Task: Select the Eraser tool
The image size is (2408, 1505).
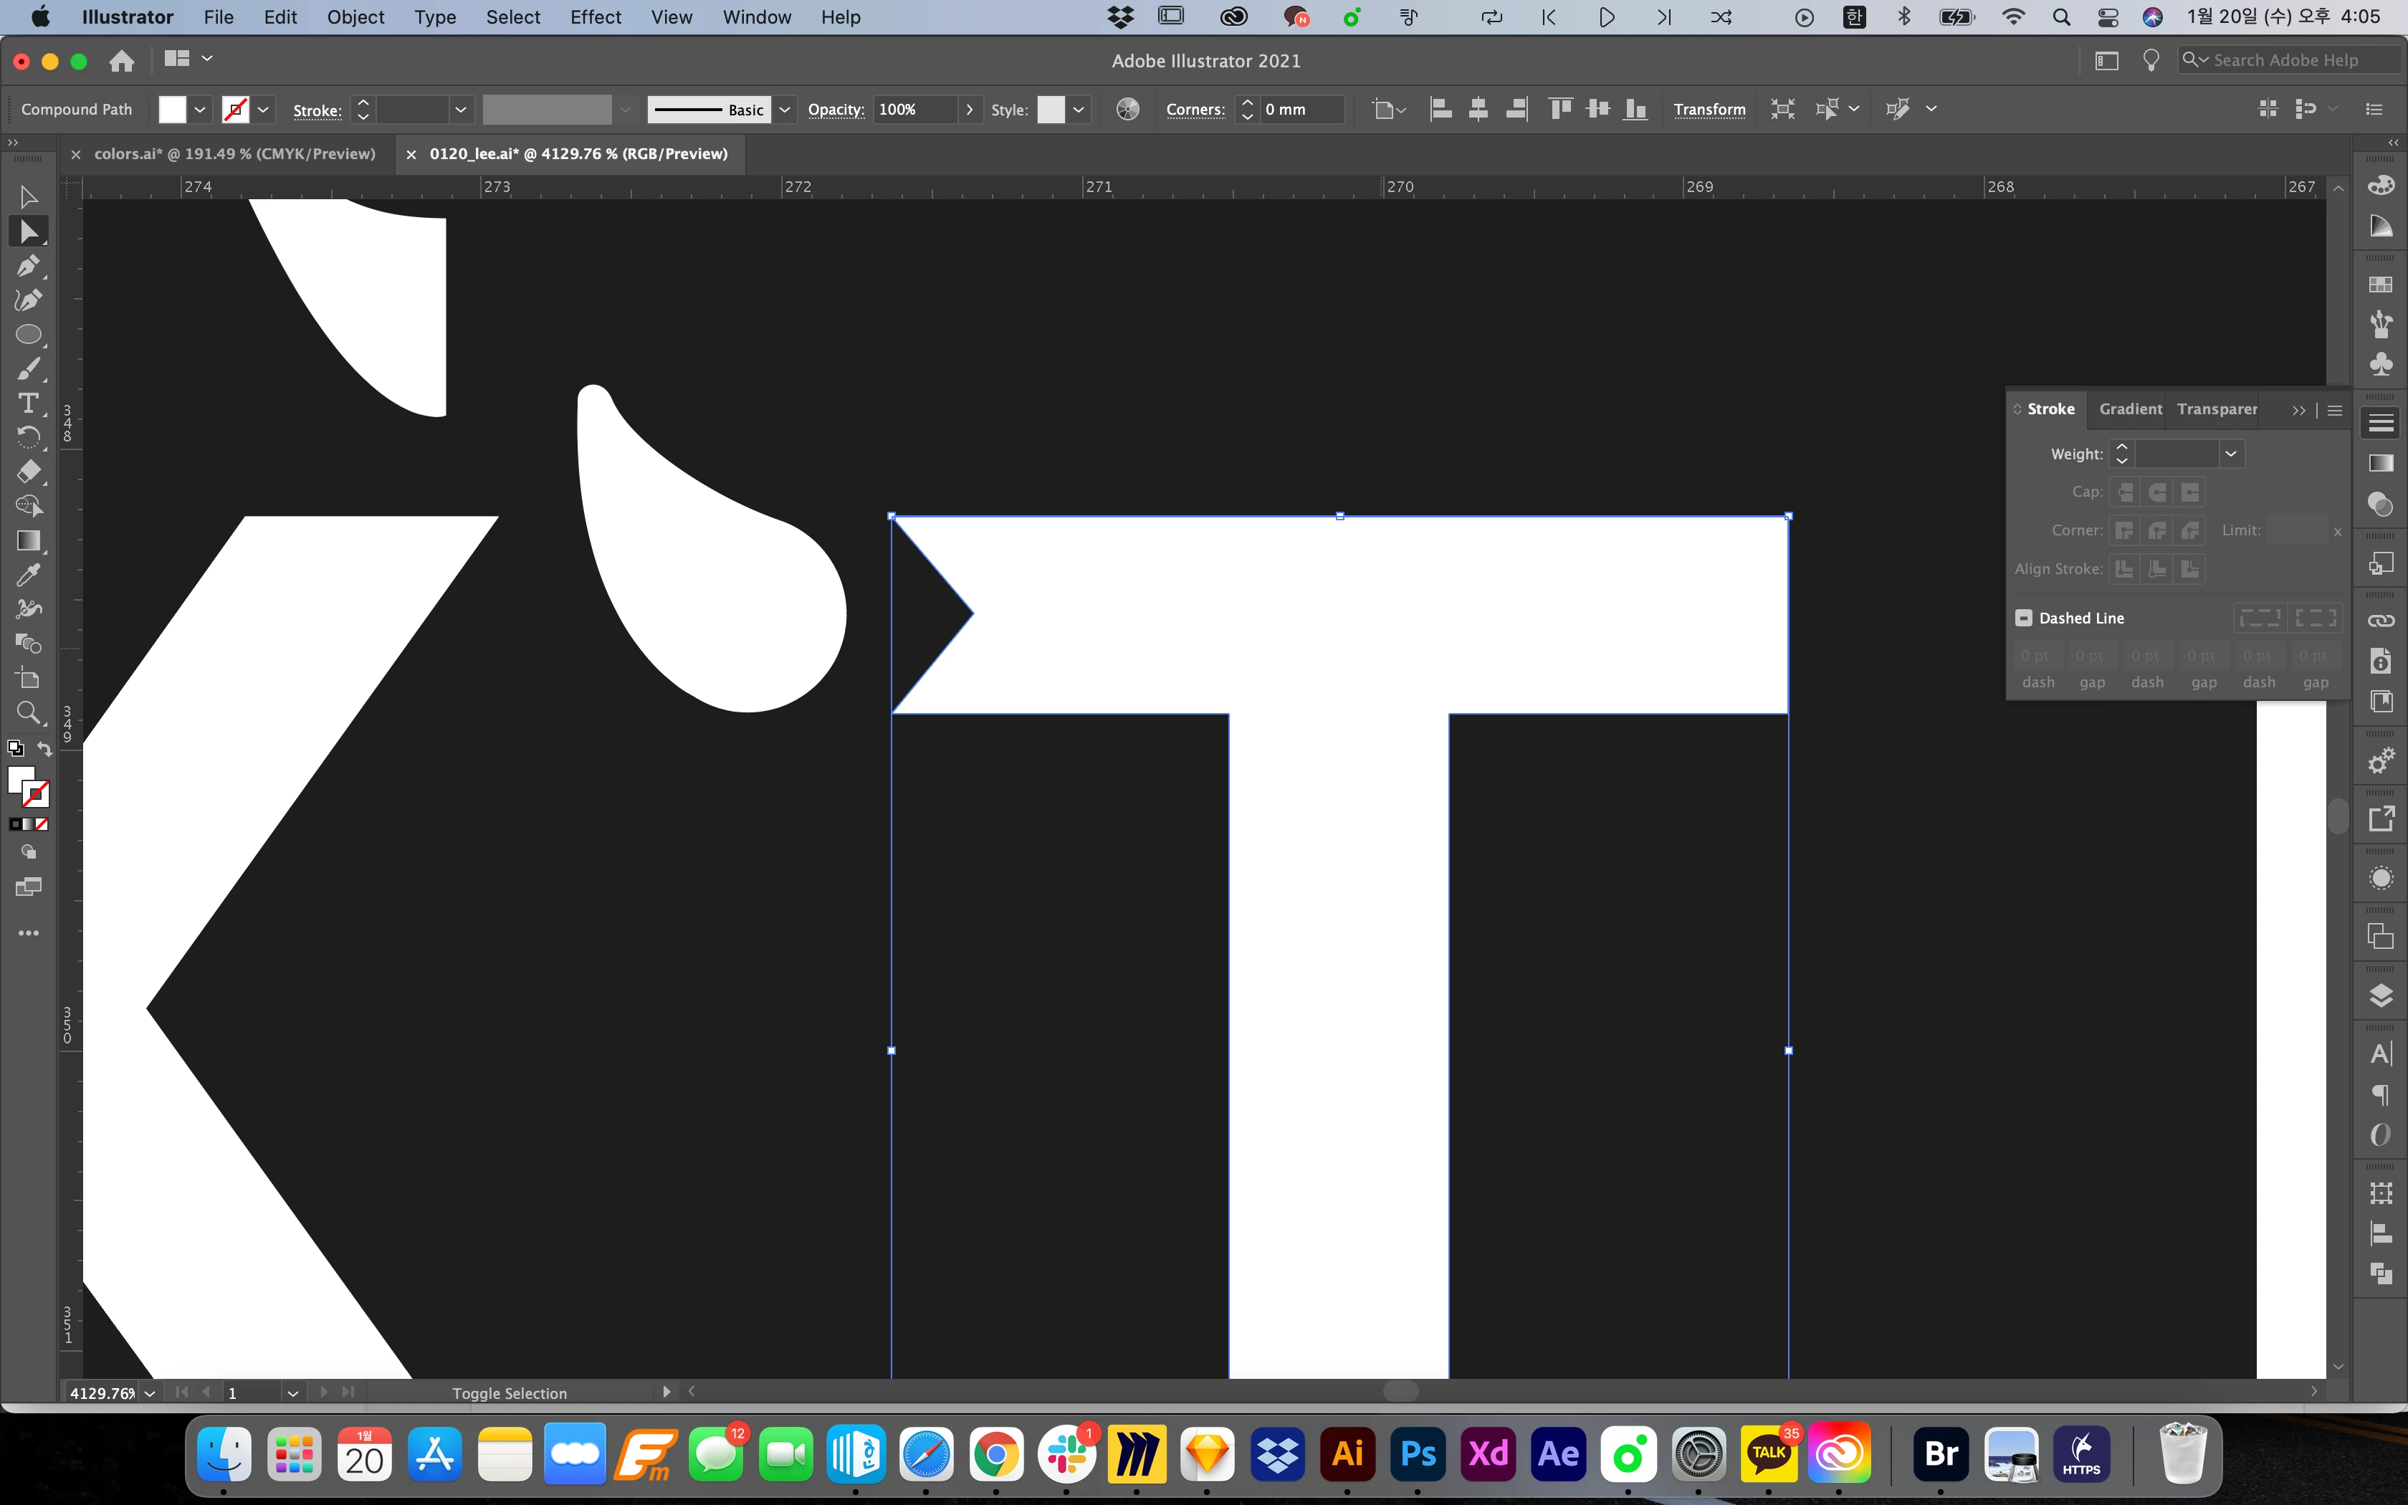Action: point(28,472)
